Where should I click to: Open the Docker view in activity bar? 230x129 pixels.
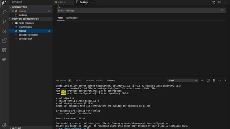(x=4, y=59)
